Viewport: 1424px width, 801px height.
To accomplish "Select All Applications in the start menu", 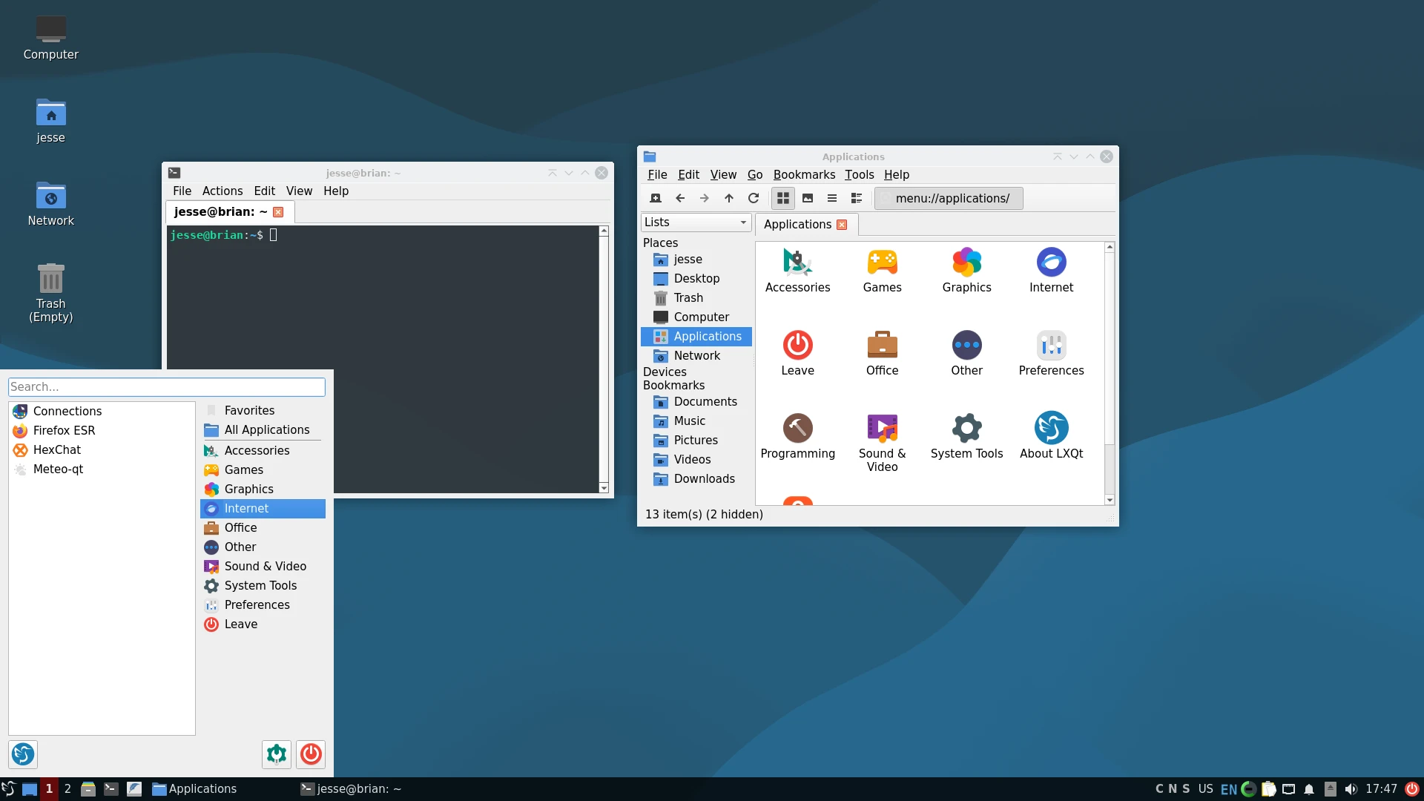I will click(x=266, y=429).
